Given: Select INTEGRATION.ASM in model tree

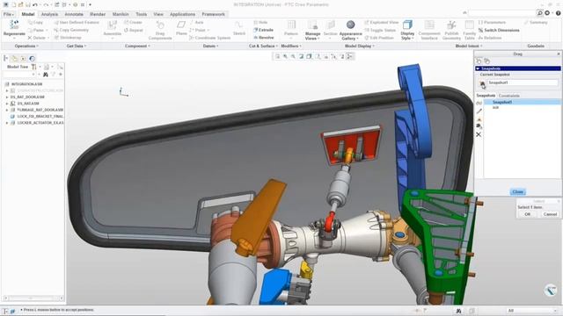Looking at the screenshot, I should (x=26, y=84).
